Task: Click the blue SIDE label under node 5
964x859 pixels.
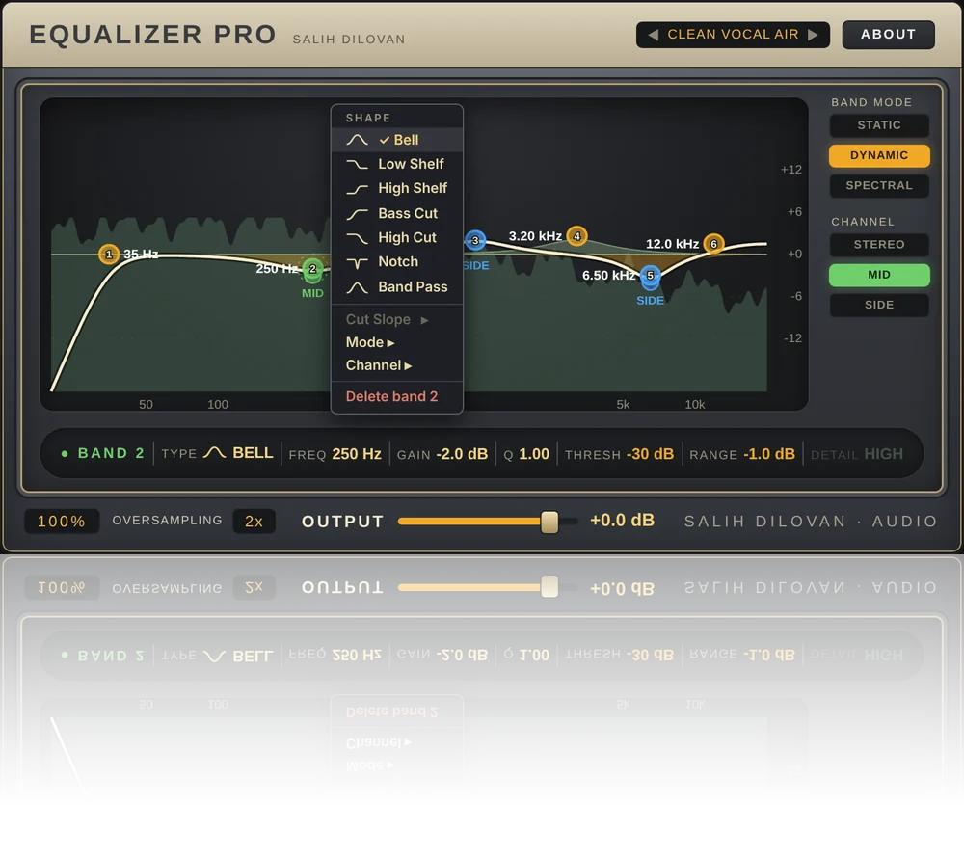Action: point(650,301)
